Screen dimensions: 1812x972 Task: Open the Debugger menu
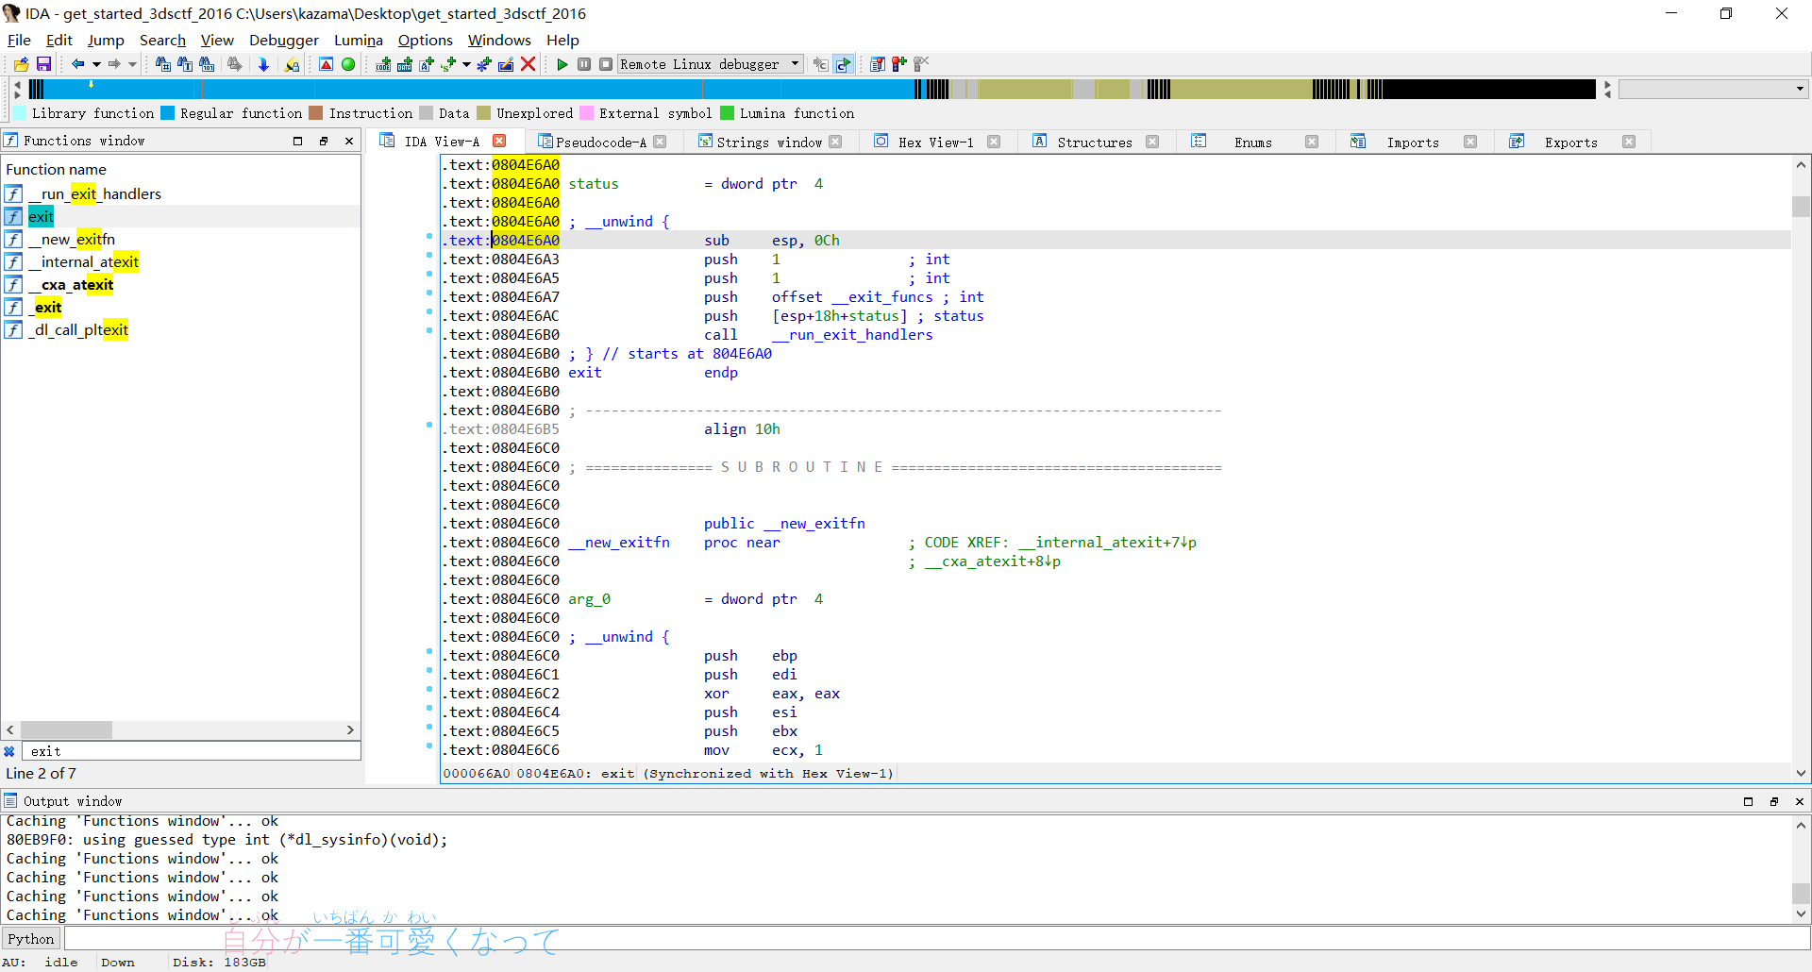pos(284,40)
